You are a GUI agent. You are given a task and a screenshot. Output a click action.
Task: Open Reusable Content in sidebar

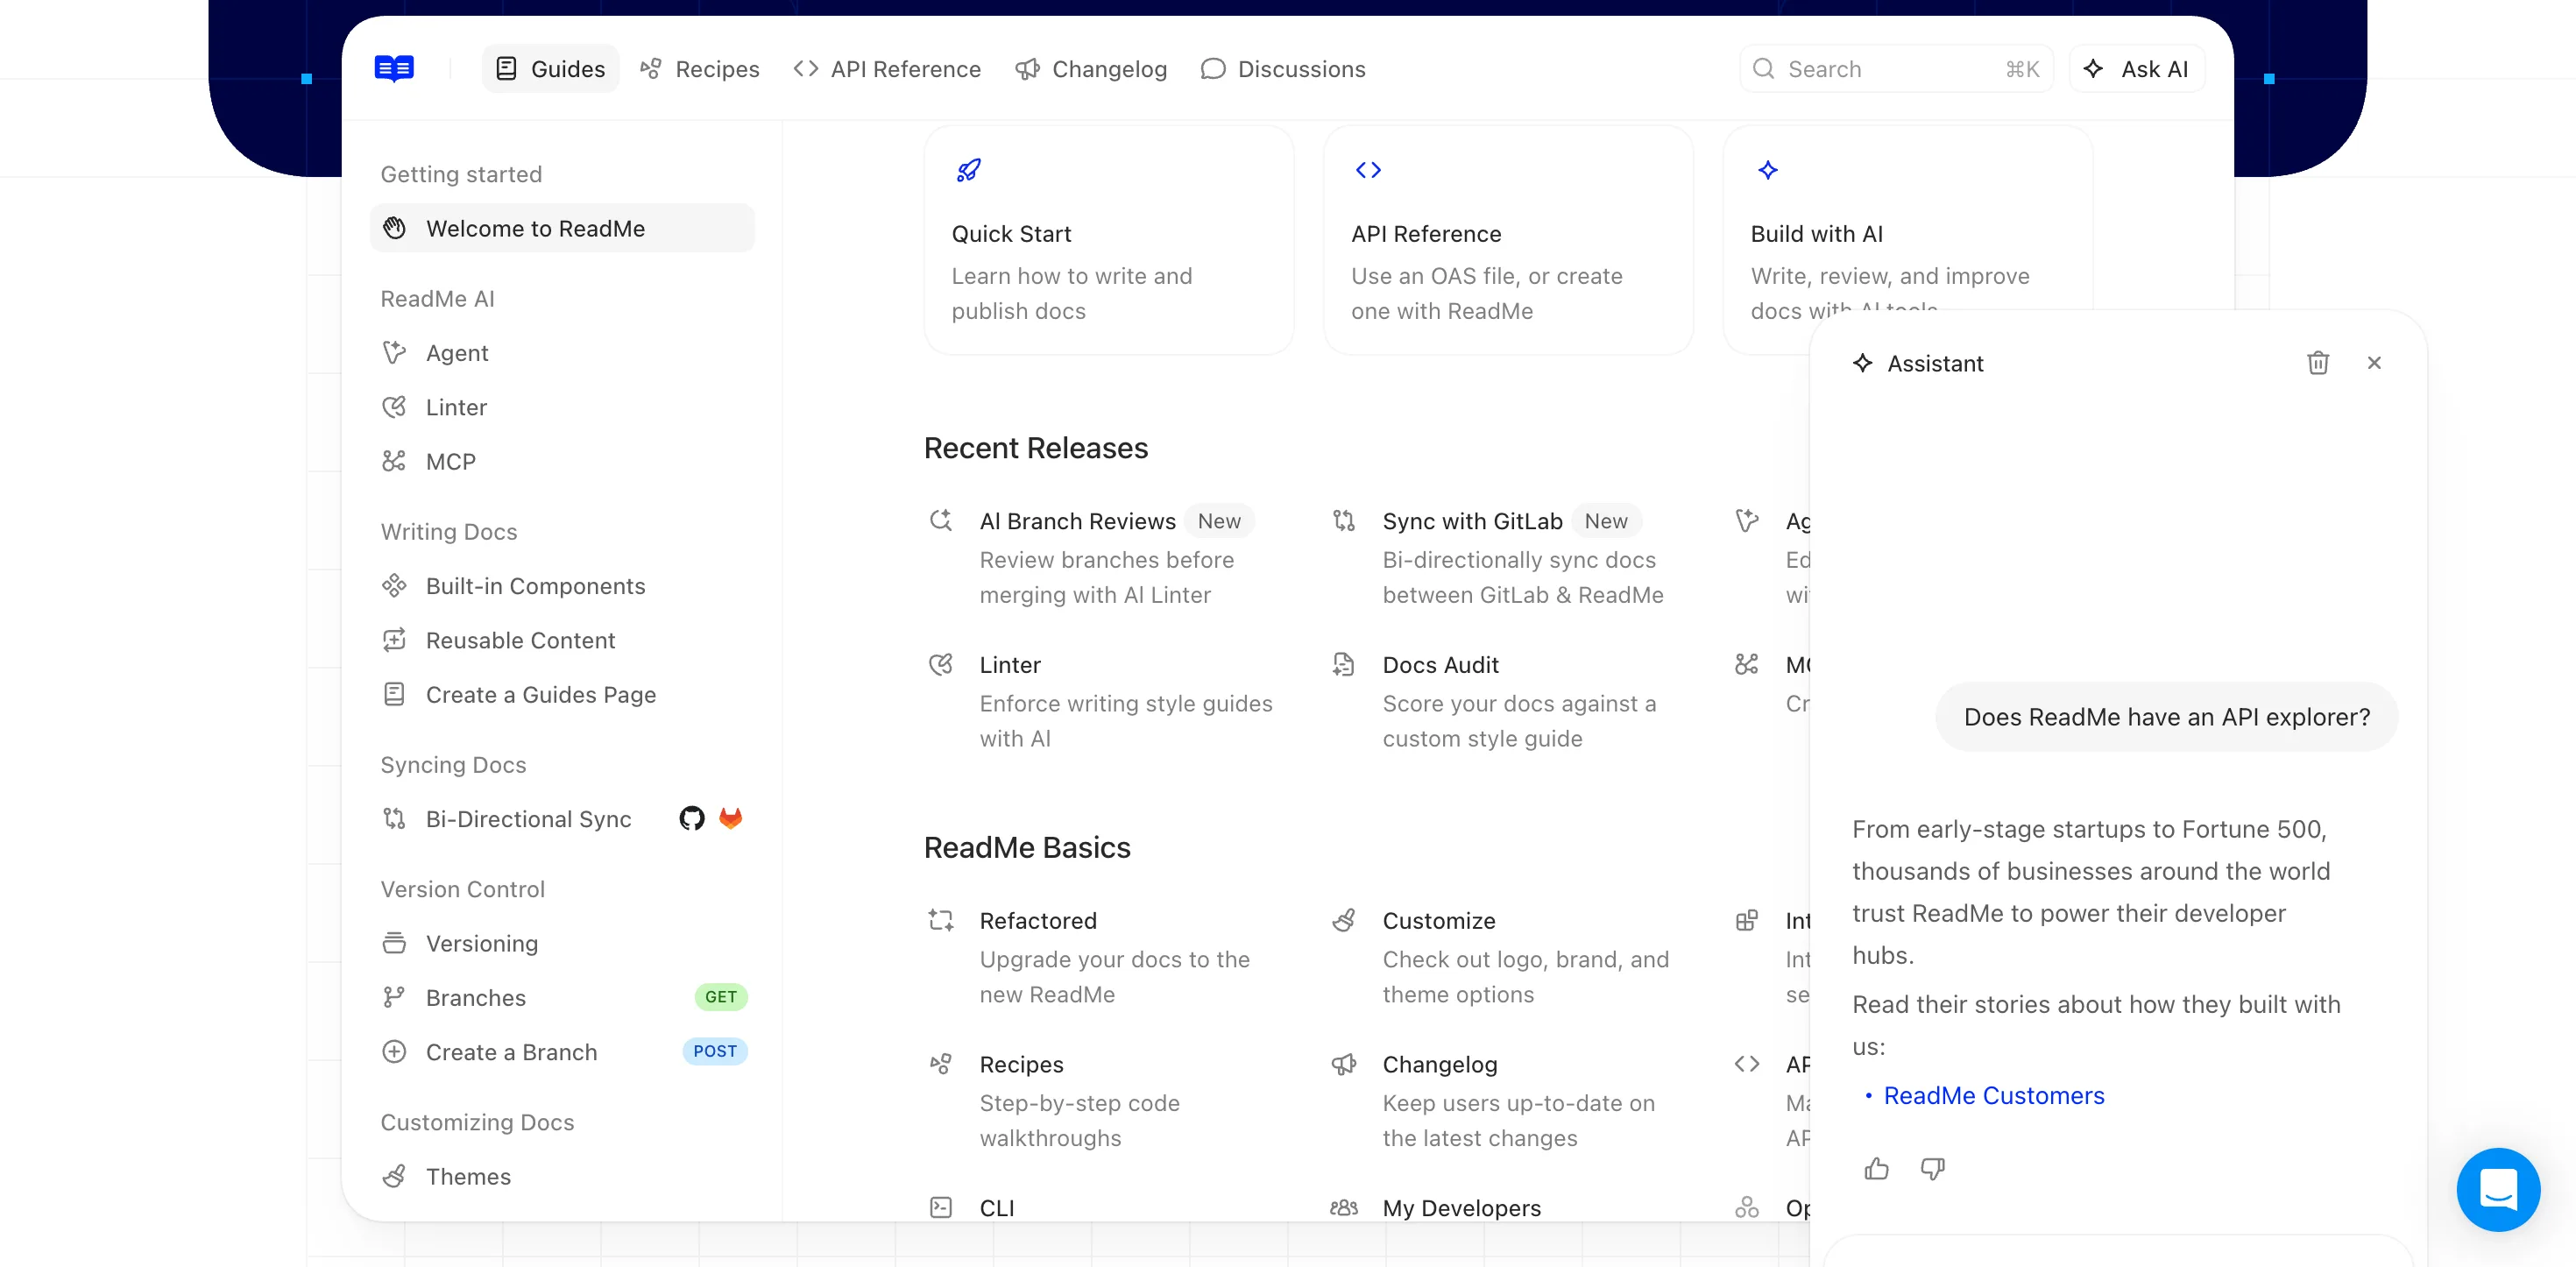coord(562,640)
